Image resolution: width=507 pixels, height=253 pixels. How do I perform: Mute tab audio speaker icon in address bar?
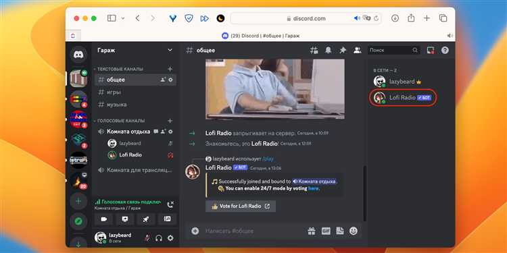[x=357, y=18]
